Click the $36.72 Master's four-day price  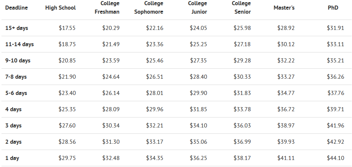(286, 109)
